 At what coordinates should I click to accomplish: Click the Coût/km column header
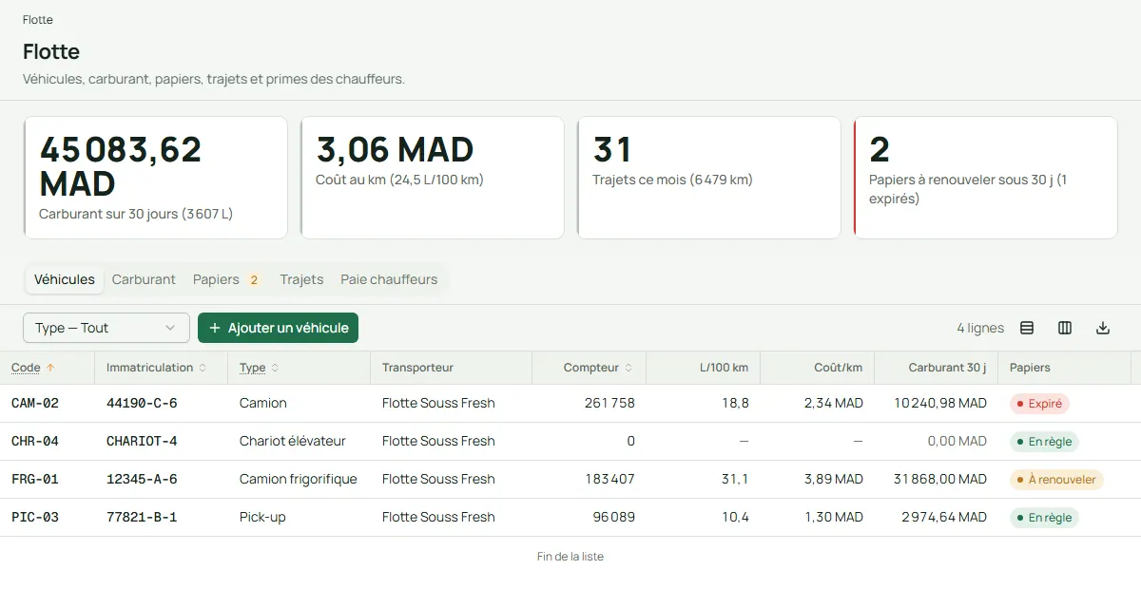pos(839,368)
